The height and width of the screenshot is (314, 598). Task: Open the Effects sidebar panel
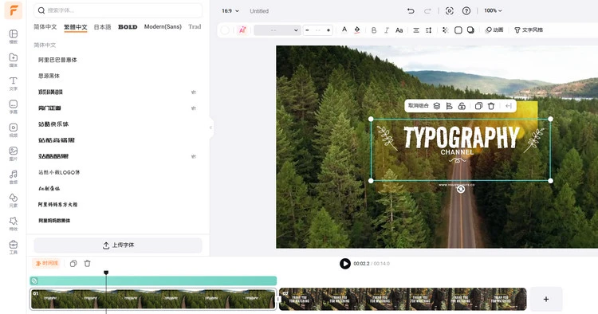(x=14, y=224)
